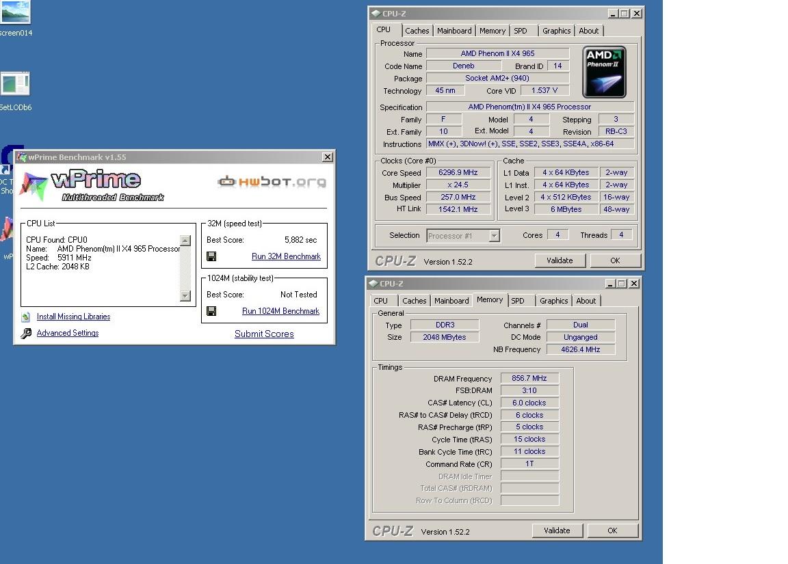This screenshot has width=788, height=564.
Task: Click the Install Missing Libraries link
Action: 73,317
